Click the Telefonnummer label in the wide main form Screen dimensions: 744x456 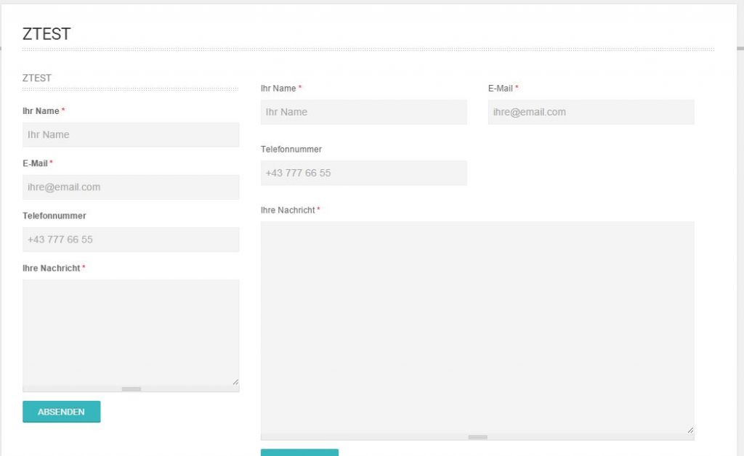(x=291, y=149)
